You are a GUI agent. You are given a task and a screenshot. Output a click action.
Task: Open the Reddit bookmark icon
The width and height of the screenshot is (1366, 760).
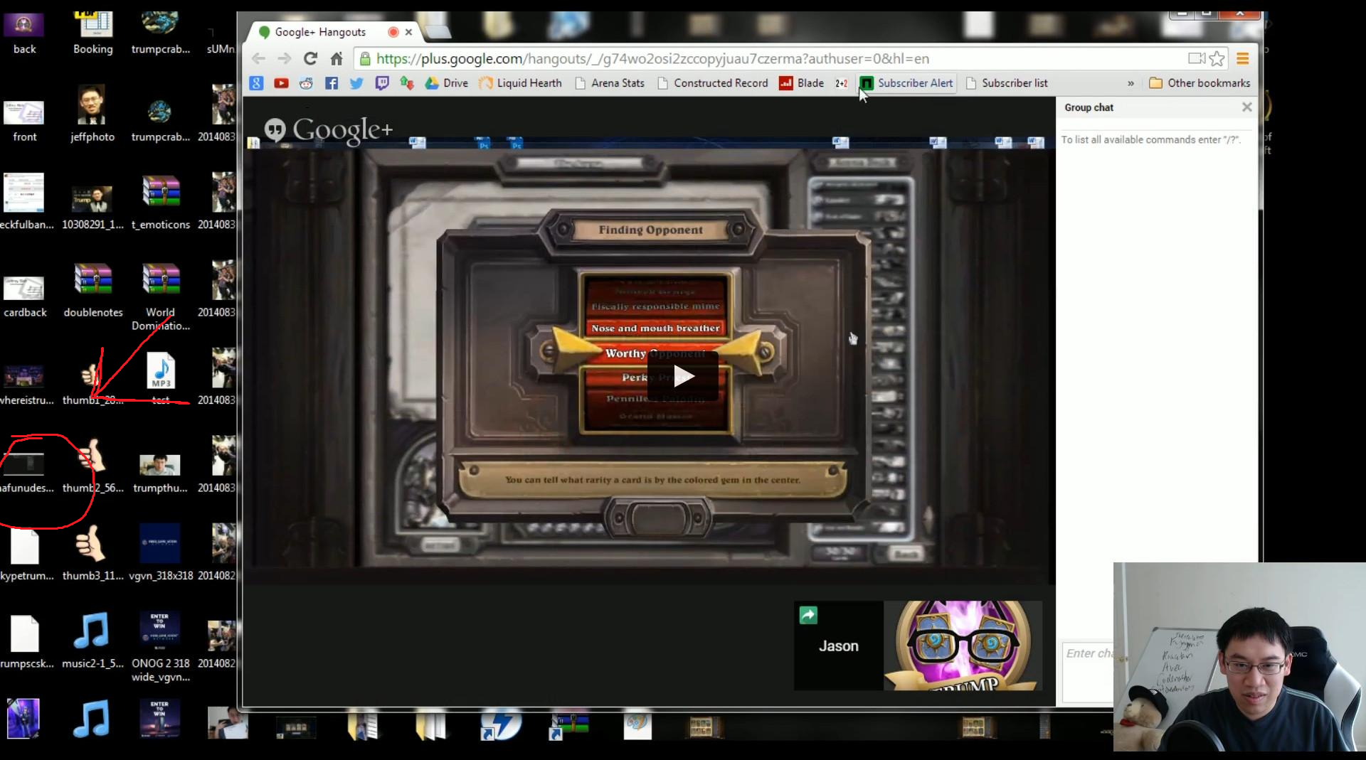(306, 83)
